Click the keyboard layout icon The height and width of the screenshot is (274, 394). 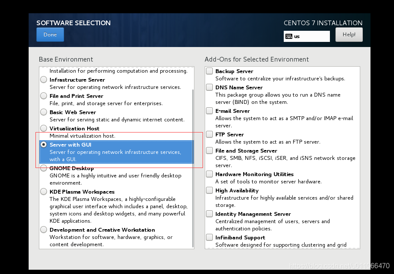289,36
